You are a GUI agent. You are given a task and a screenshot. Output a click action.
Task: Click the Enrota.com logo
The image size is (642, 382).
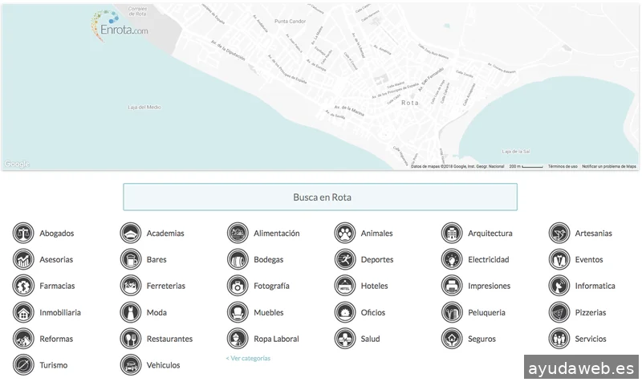(118, 24)
